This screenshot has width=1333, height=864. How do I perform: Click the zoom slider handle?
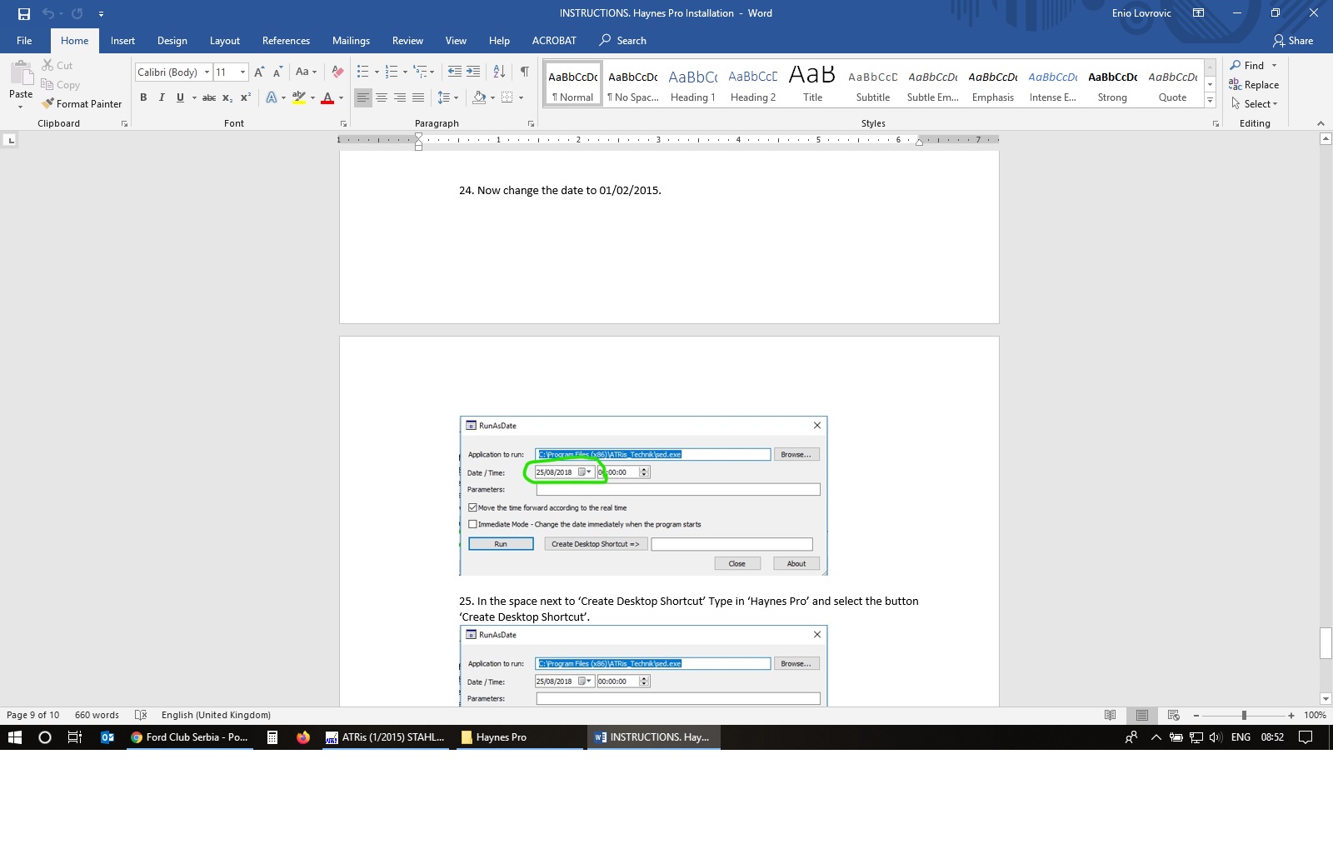tap(1244, 716)
